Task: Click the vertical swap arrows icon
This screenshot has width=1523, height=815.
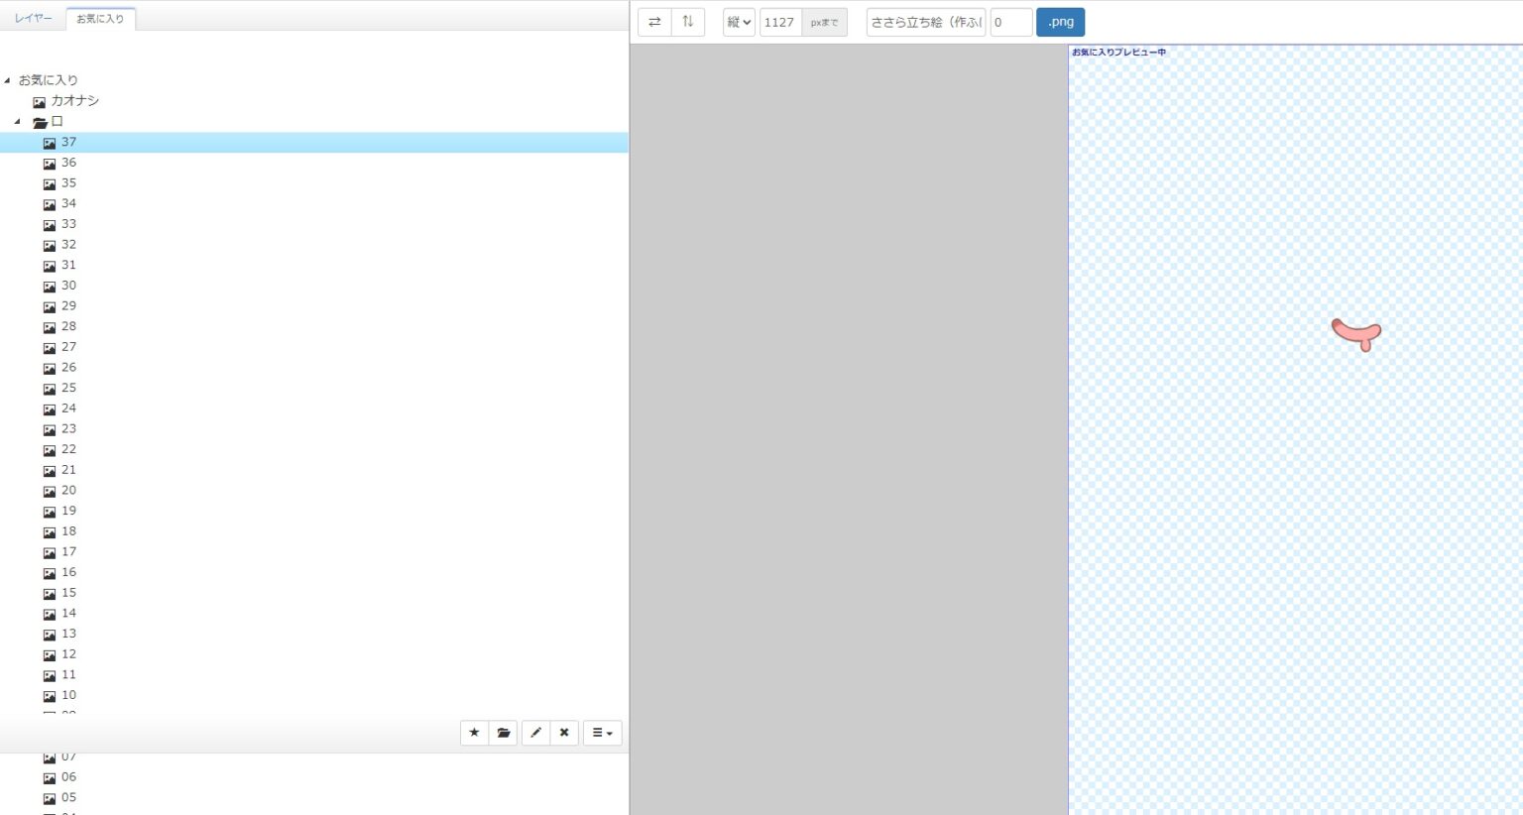Action: click(x=688, y=22)
